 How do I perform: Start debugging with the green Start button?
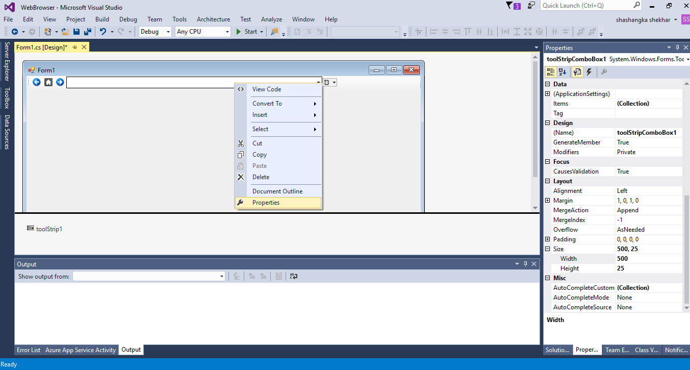point(247,32)
